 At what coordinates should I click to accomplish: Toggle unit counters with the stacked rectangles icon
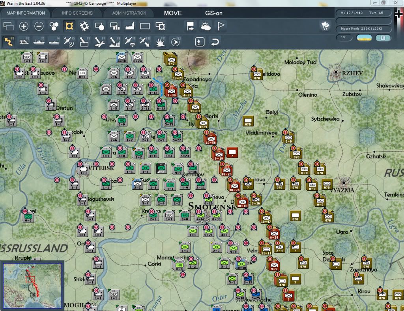9,26
